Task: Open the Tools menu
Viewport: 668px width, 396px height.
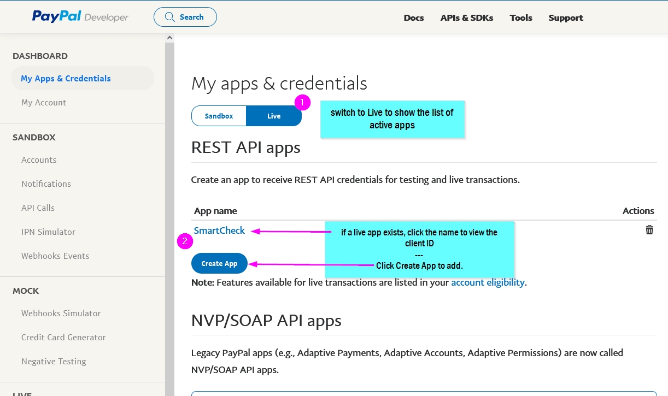Action: [x=521, y=17]
